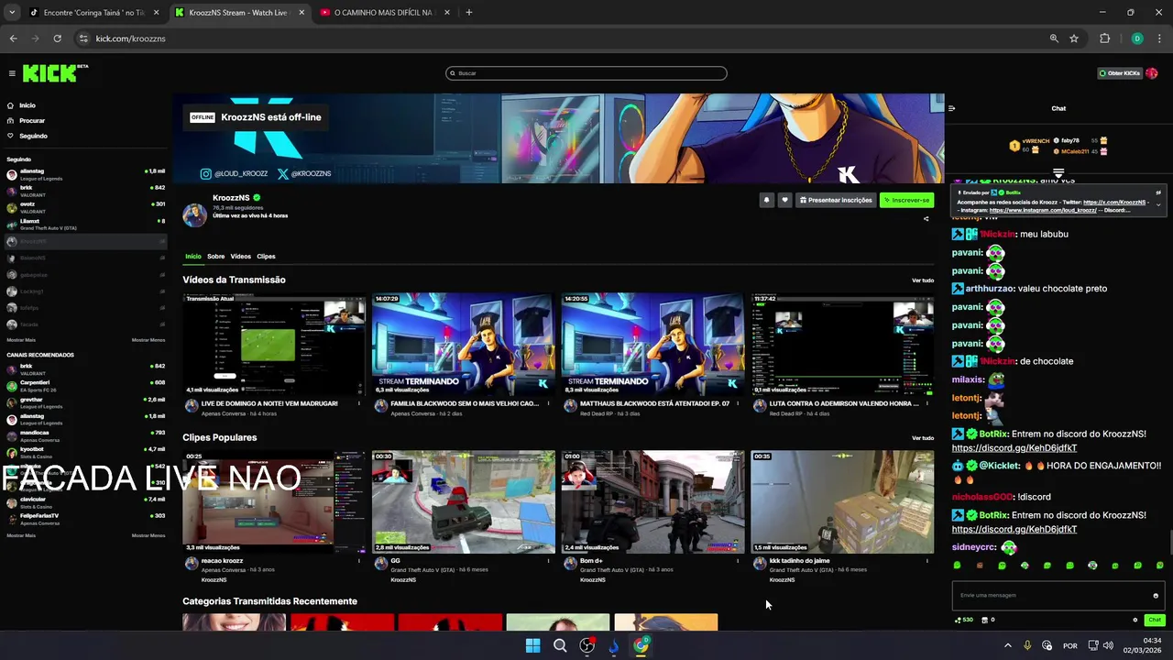Screen dimensions: 1173x660
Task: Open the Windows Start menu
Action: pos(532,646)
